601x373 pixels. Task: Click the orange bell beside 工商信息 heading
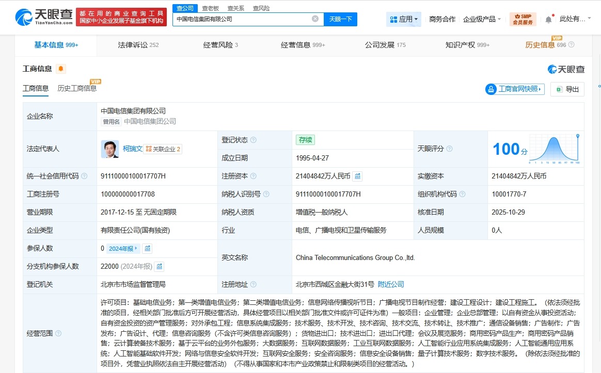pyautogui.click(x=60, y=68)
